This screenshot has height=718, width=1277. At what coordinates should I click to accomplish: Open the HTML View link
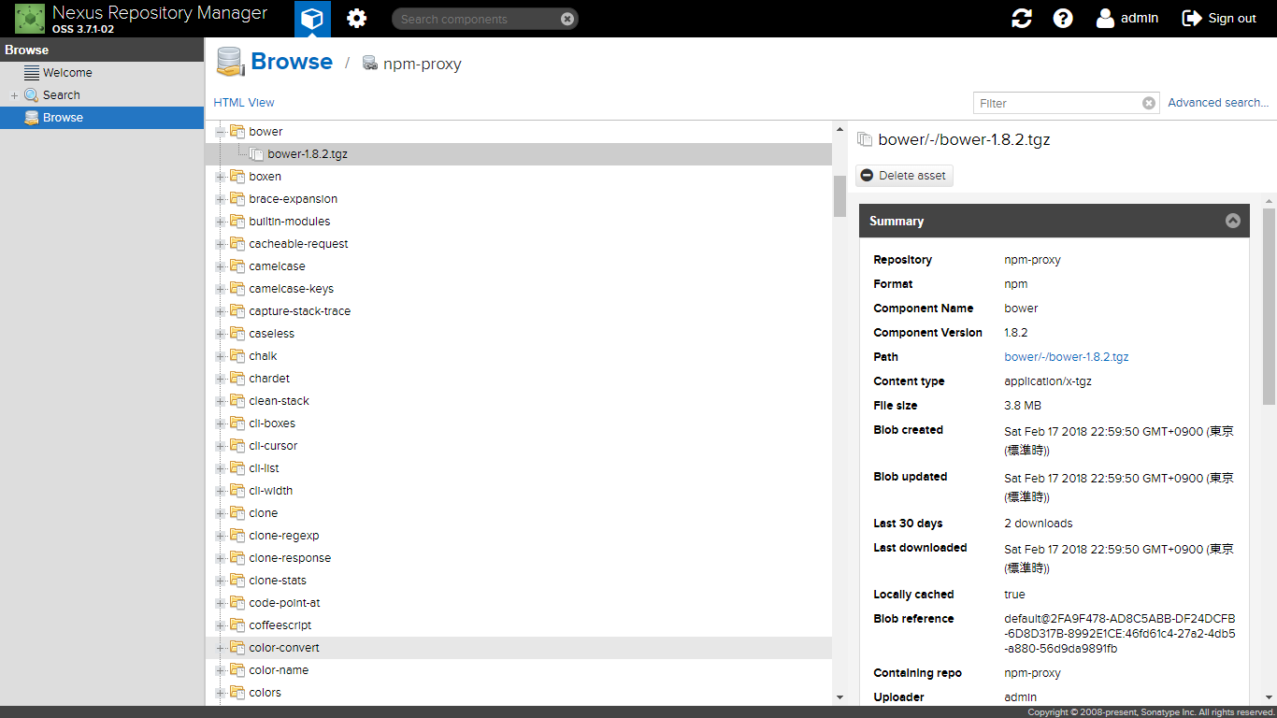[x=244, y=103]
